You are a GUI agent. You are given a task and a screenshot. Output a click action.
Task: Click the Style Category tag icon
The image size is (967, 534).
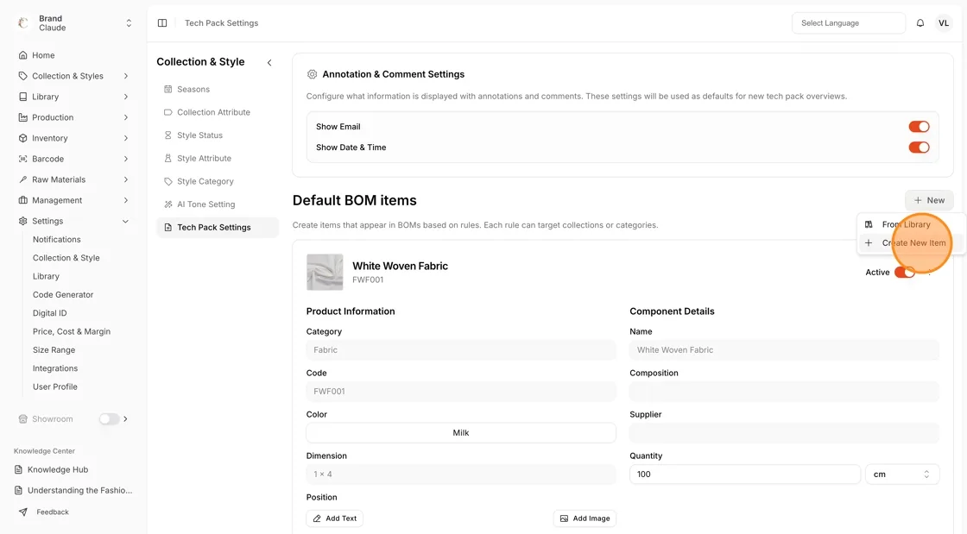167,182
